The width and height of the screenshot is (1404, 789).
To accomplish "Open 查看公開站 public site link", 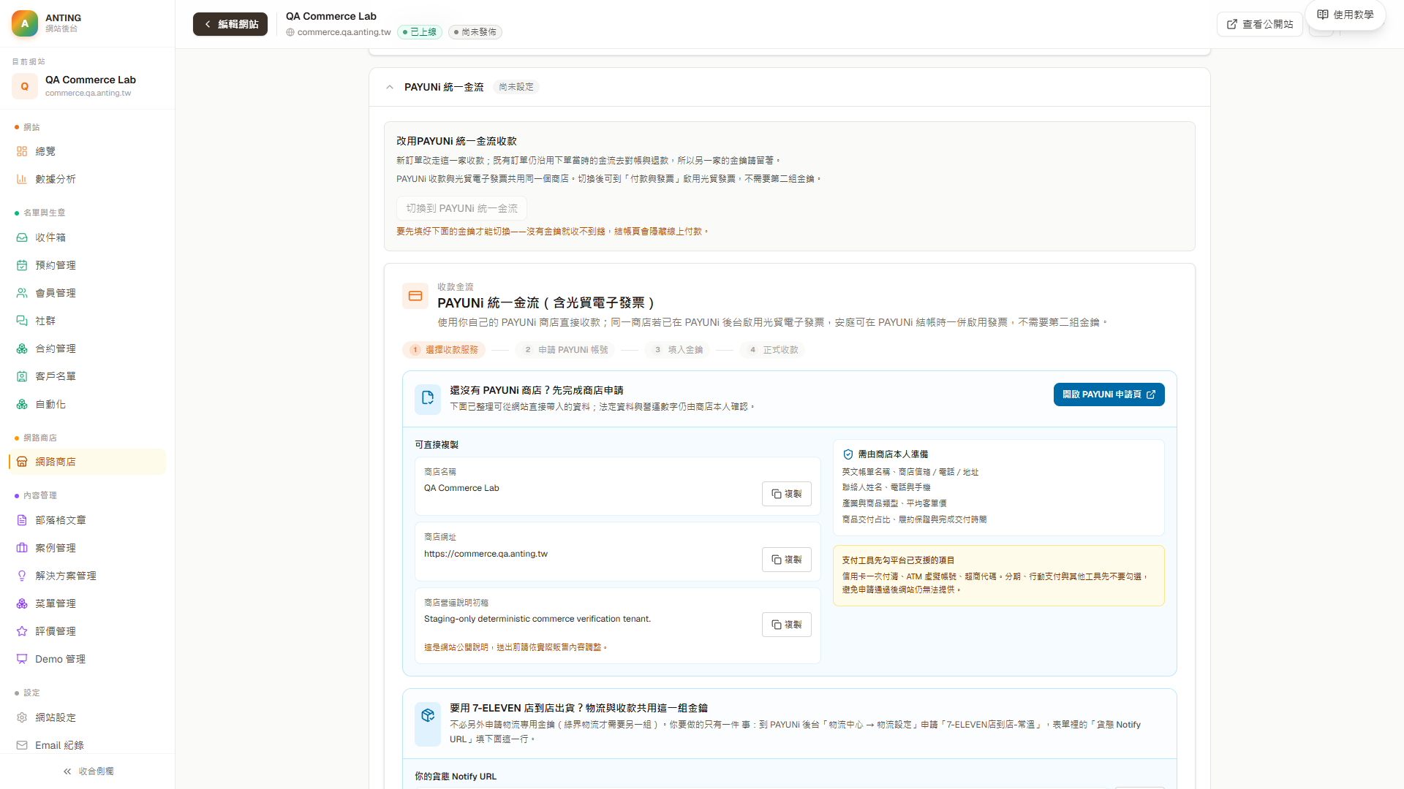I will 1260,24.
